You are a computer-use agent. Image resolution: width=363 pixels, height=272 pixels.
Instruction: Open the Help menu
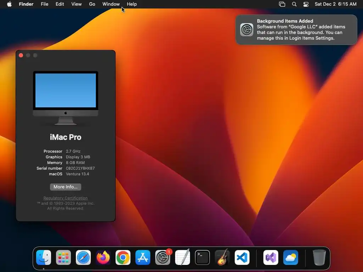(x=132, y=4)
